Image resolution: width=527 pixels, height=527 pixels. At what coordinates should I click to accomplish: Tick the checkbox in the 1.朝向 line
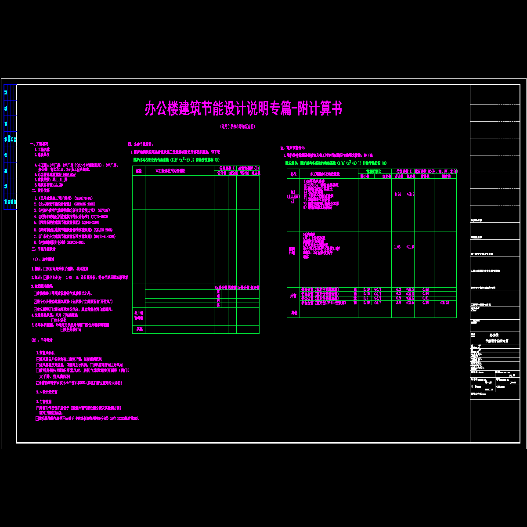(45, 269)
